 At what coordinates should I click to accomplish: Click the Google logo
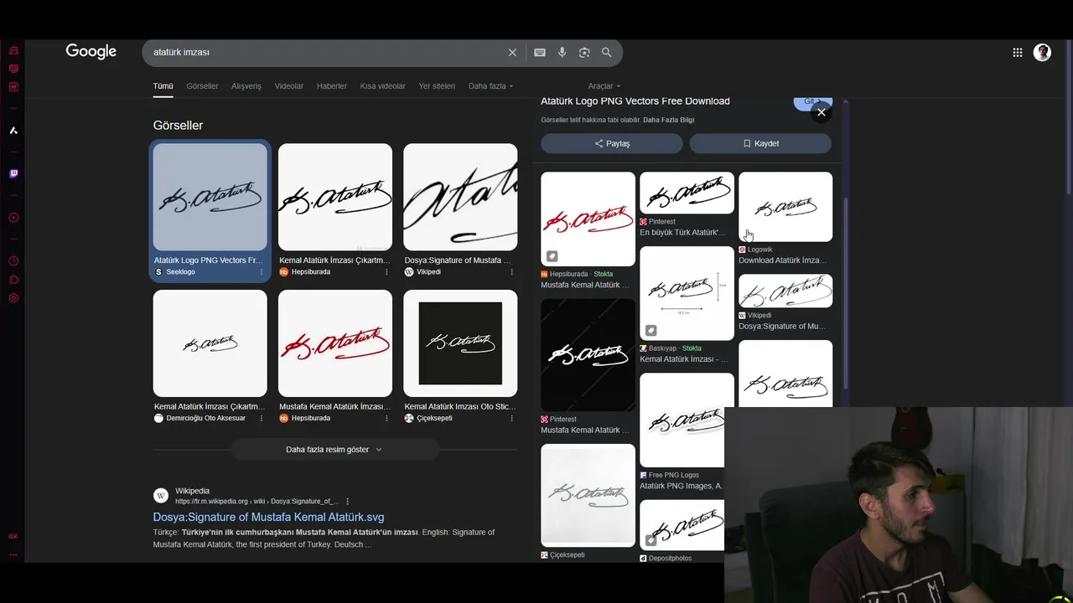pyautogui.click(x=91, y=52)
